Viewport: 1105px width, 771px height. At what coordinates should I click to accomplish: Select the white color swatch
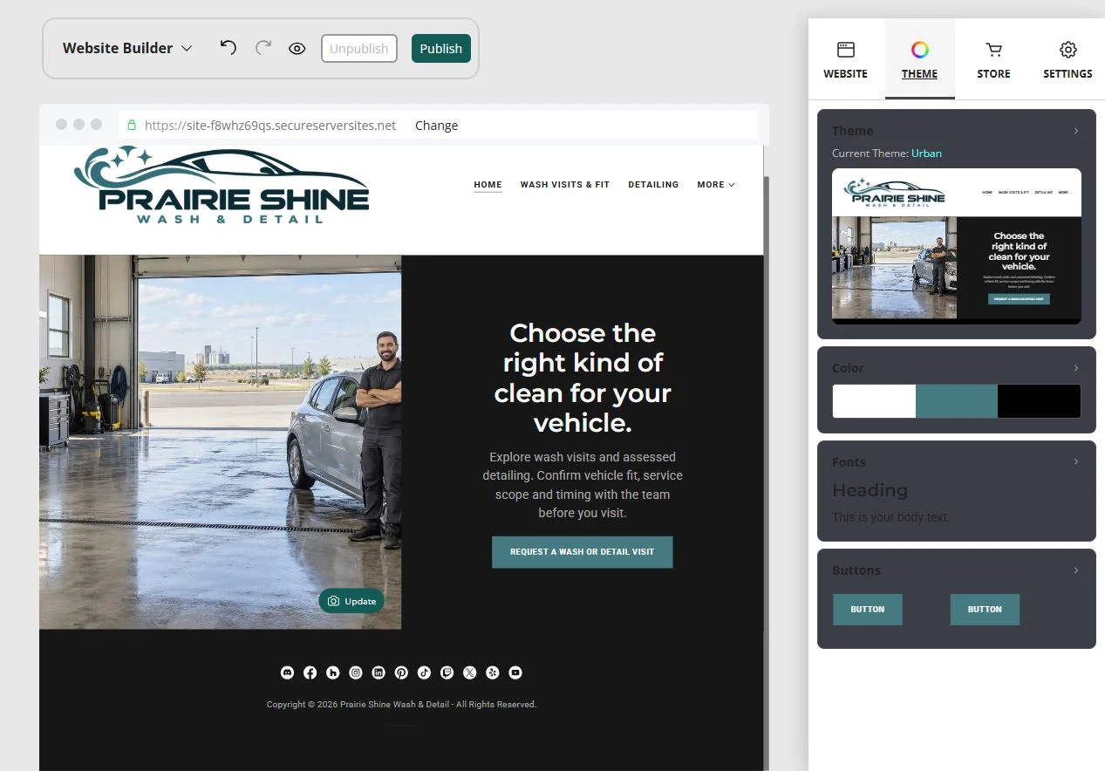pos(874,401)
